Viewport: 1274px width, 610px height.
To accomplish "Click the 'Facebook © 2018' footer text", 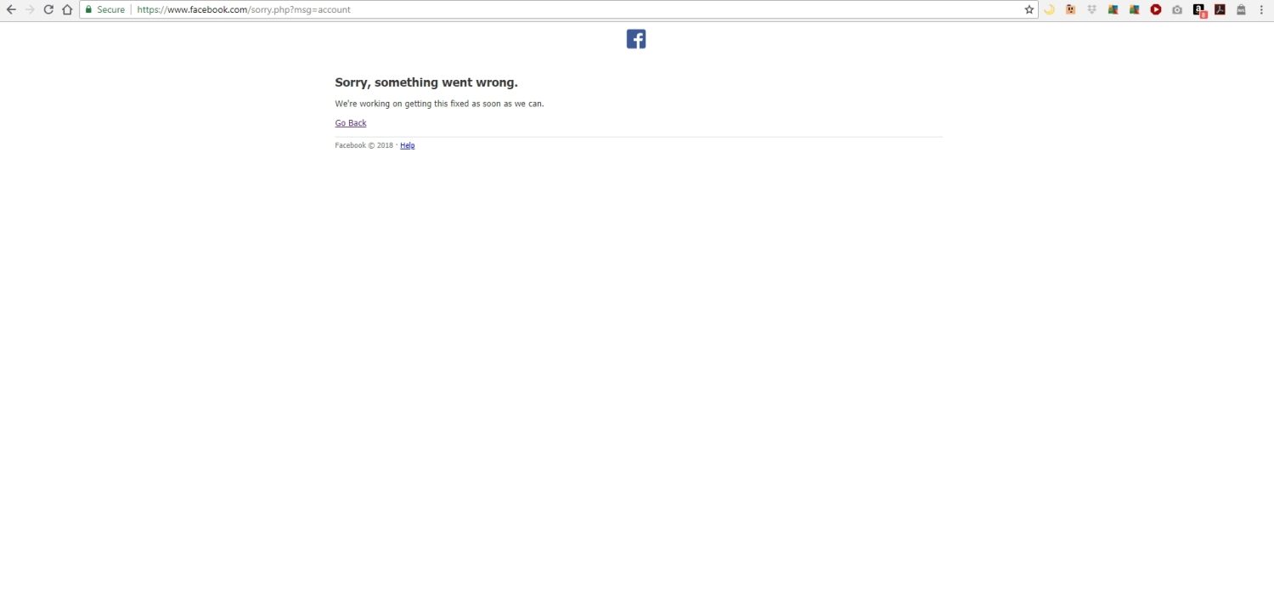I will [x=364, y=145].
